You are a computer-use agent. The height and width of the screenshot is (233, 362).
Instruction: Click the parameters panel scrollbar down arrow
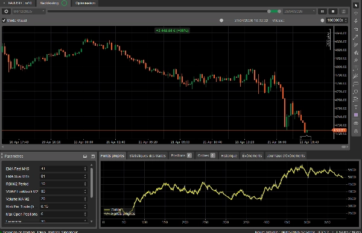[x=92, y=222]
